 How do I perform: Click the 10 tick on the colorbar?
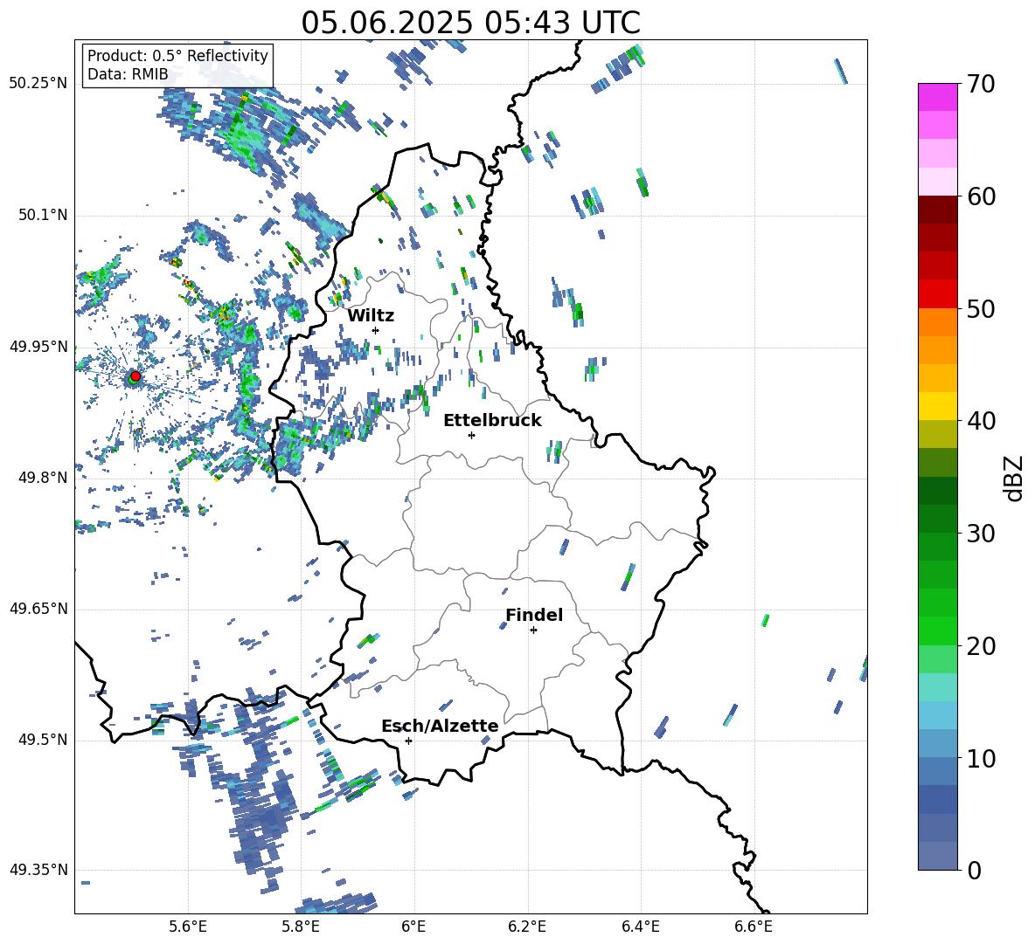coord(981,758)
